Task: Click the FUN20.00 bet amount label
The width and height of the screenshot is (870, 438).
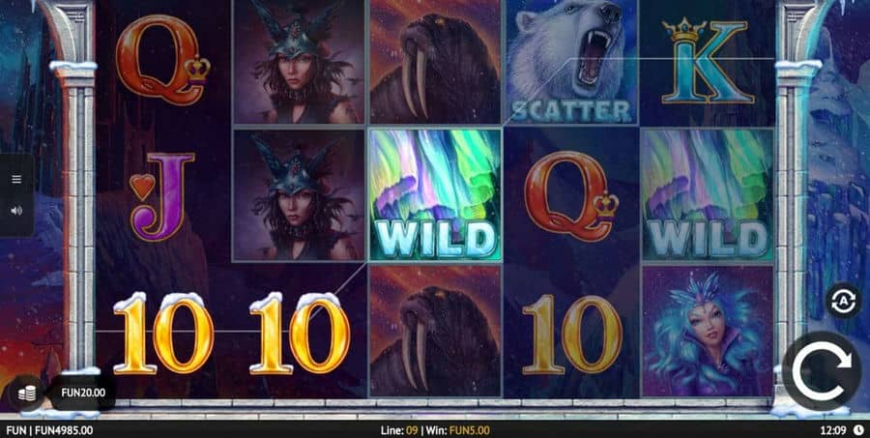Action: tap(83, 393)
